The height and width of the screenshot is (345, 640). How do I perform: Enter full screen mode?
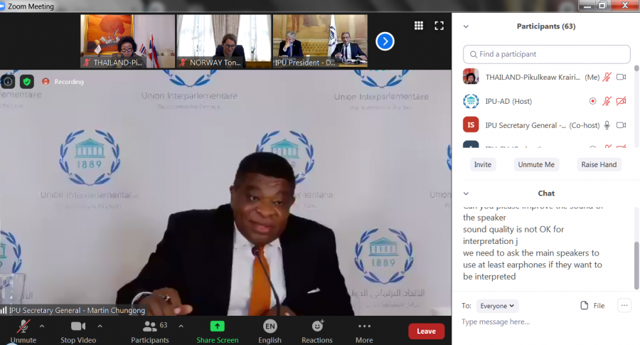(x=439, y=26)
